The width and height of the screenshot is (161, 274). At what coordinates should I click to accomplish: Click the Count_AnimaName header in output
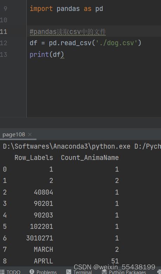coord(90,157)
